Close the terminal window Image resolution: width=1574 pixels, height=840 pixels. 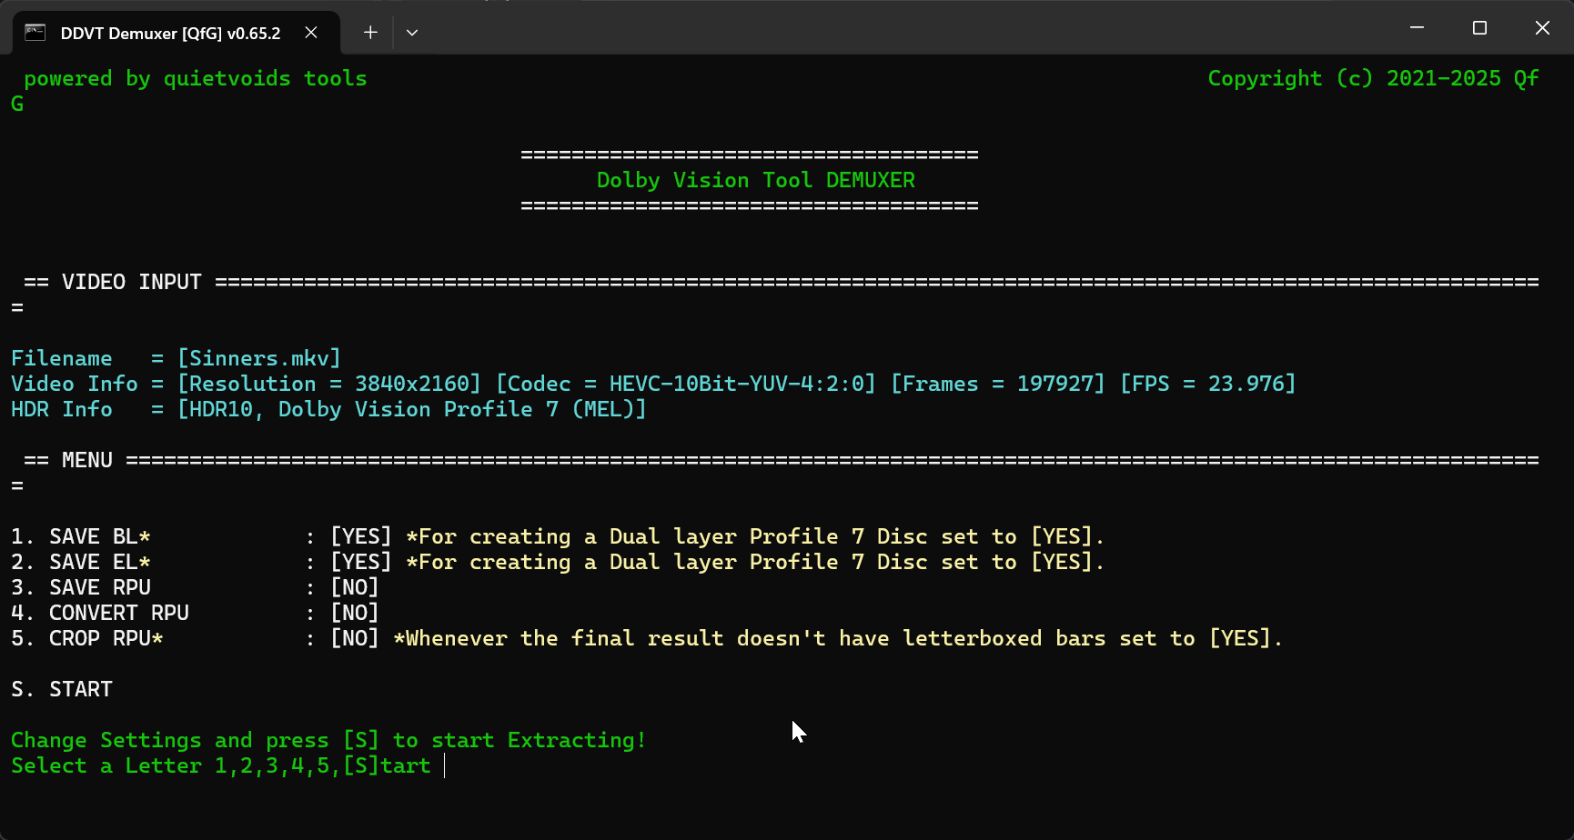click(1542, 28)
